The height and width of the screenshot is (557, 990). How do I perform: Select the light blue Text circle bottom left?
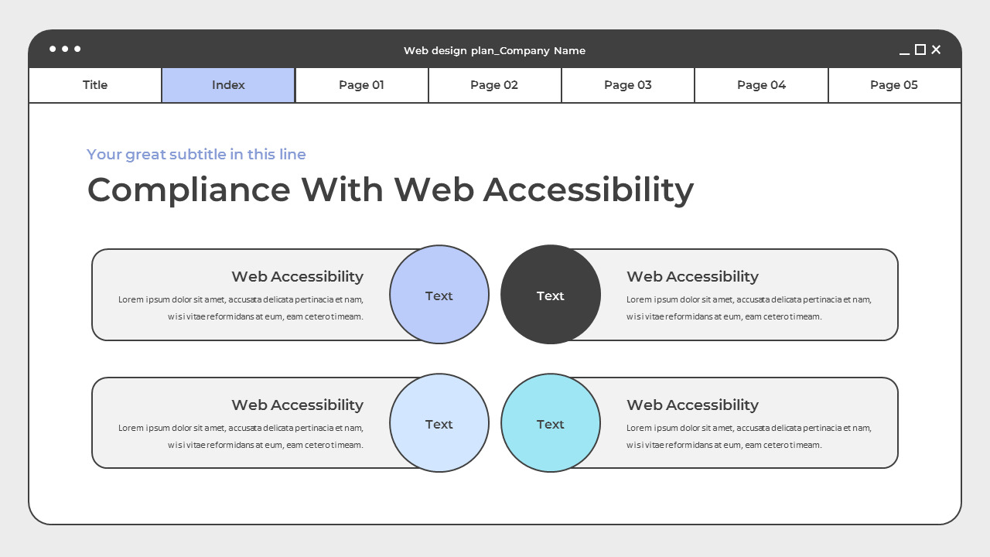click(439, 424)
